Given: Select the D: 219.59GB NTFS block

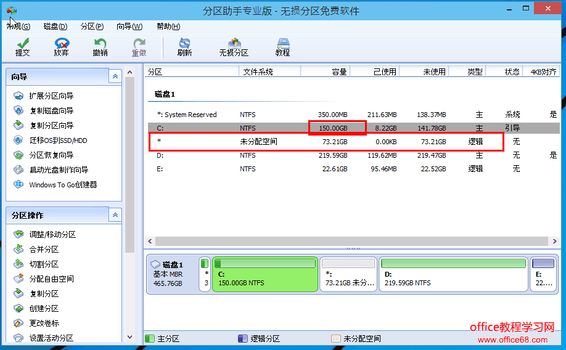Looking at the screenshot, I should [454, 274].
